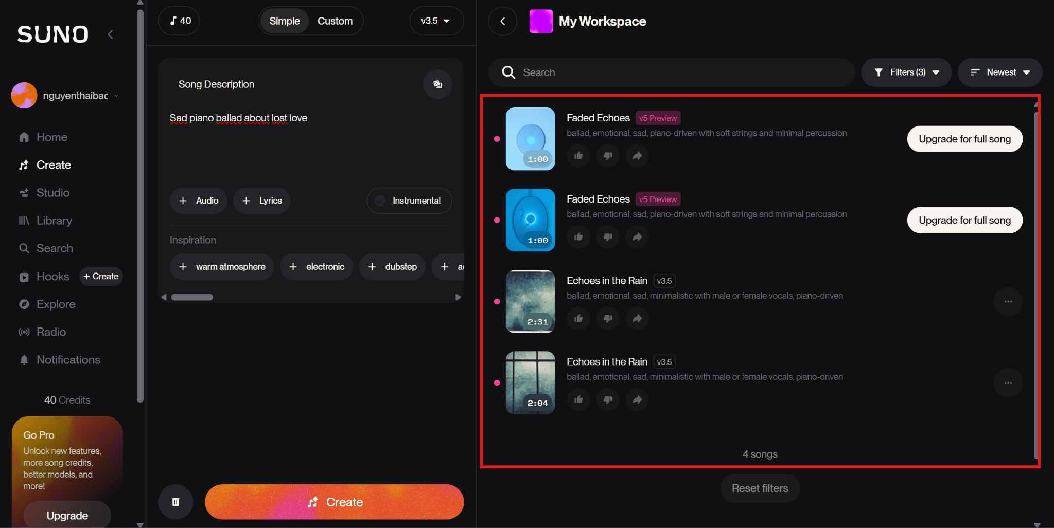Click the Suno logo
This screenshot has width=1054, height=528.
(53, 34)
